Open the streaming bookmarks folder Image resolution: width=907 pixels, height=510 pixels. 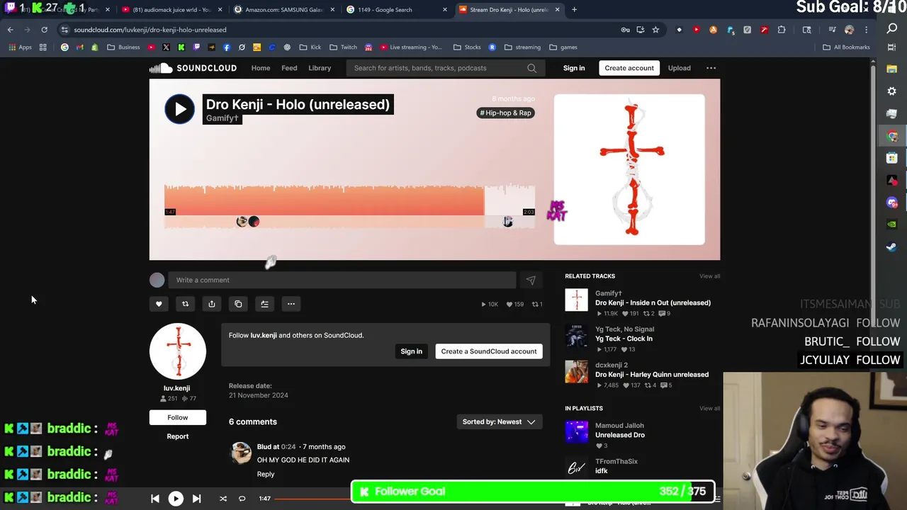(x=522, y=47)
